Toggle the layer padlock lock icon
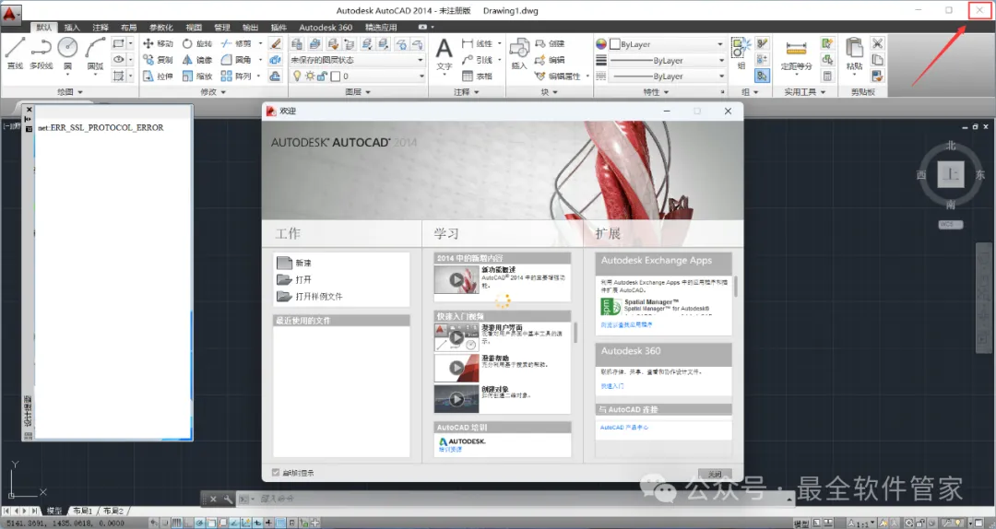This screenshot has height=529, width=996. coord(322,76)
